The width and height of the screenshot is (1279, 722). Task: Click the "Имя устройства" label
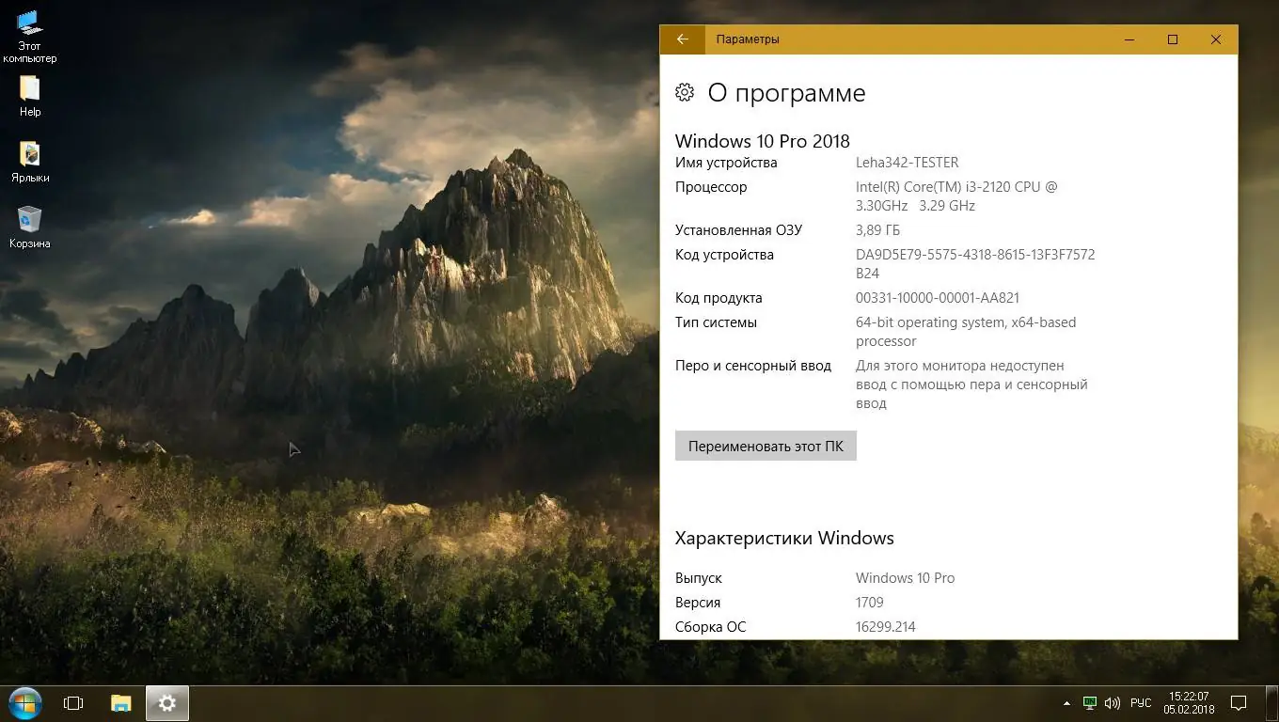pos(726,163)
